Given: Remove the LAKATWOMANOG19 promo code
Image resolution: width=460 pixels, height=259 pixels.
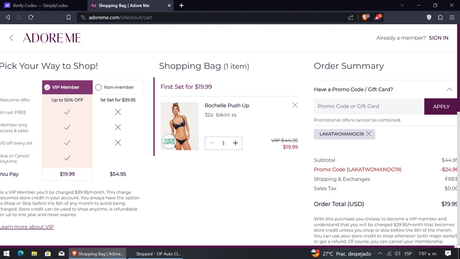Looking at the screenshot, I should click(x=369, y=134).
